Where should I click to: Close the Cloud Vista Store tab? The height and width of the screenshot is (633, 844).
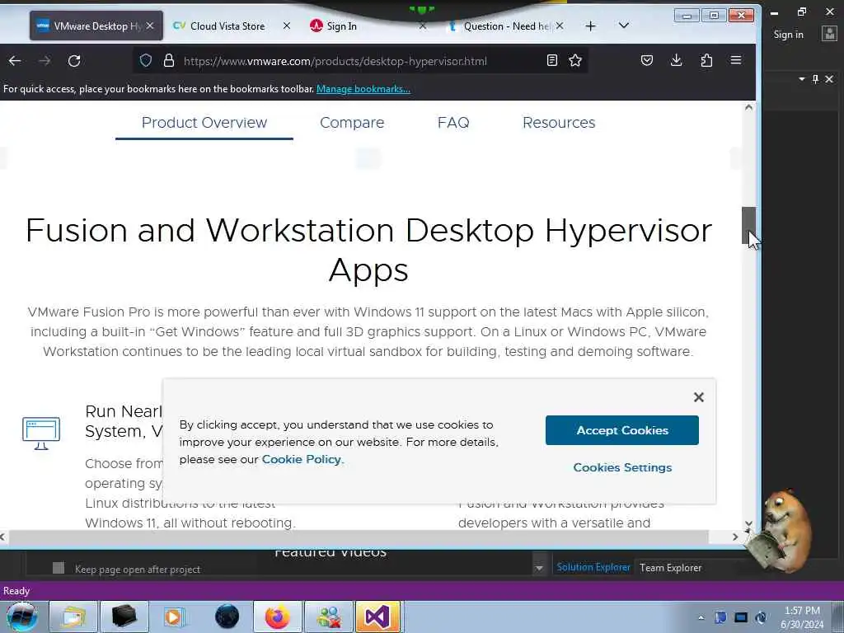pyautogui.click(x=287, y=26)
